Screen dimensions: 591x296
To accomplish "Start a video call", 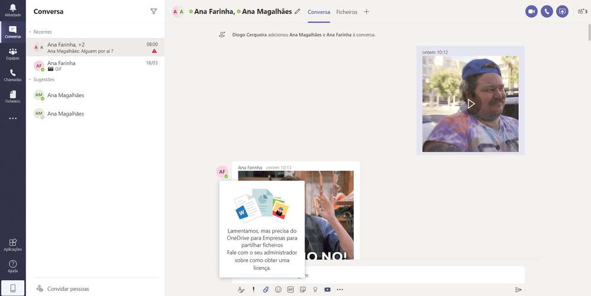I will pos(531,11).
